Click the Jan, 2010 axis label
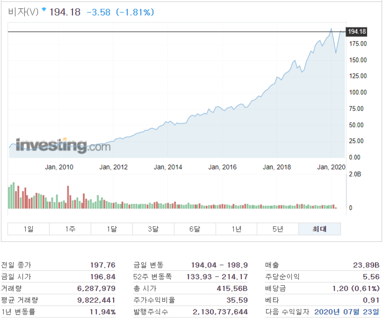The height and width of the screenshot is (319, 383). (x=59, y=167)
